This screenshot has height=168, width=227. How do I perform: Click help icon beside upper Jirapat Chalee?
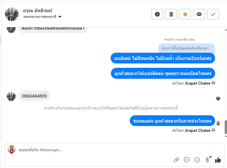(x=213, y=83)
